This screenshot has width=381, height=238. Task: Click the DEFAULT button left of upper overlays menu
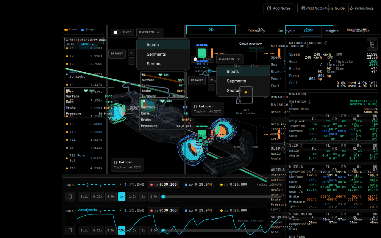(x=117, y=54)
